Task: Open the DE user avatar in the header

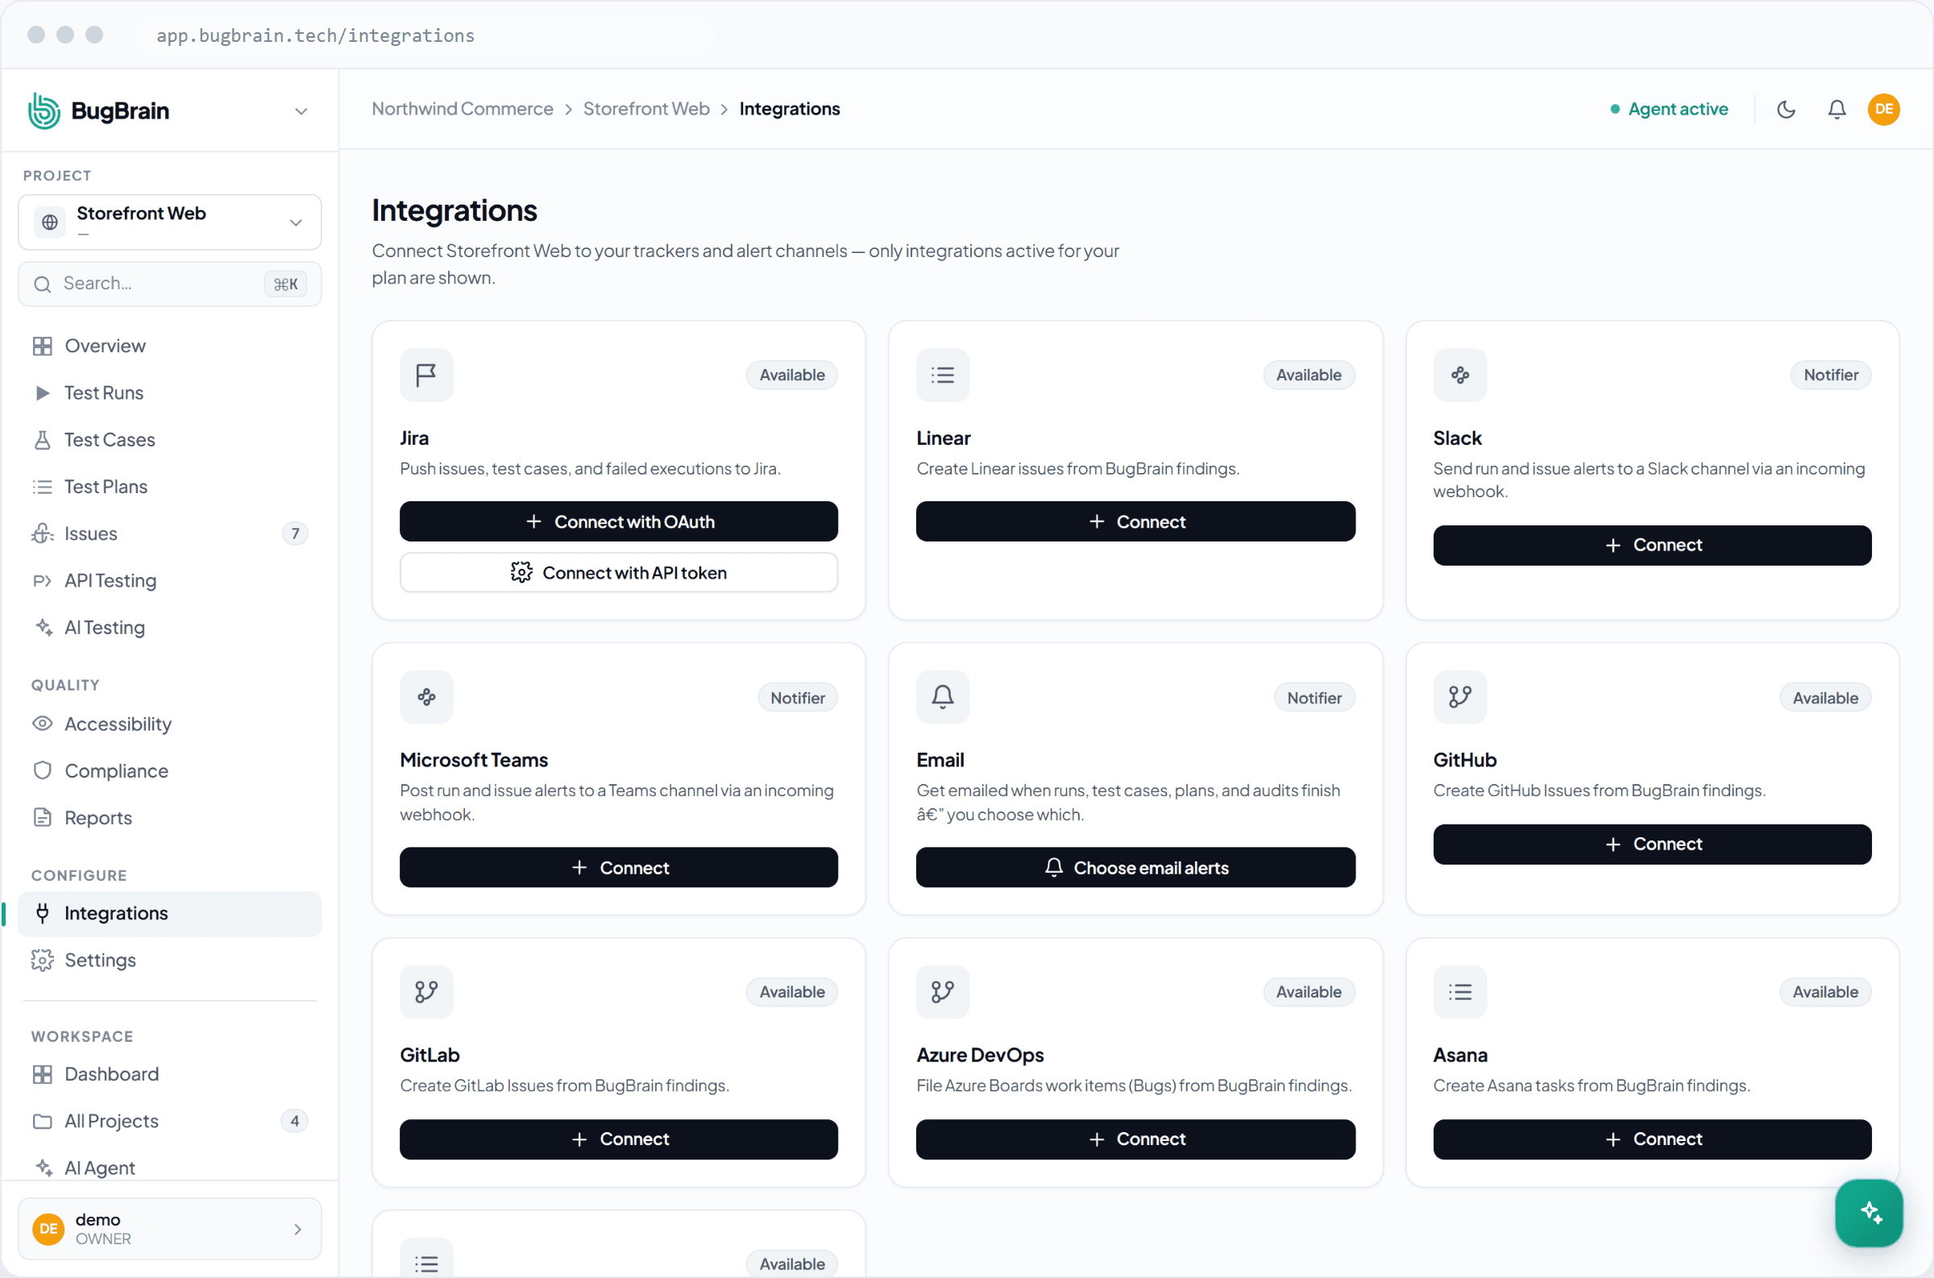Action: (1883, 110)
